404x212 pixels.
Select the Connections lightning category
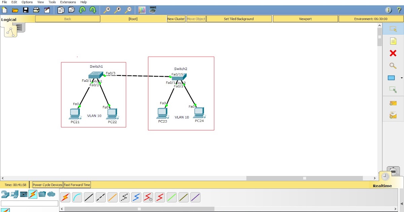tap(33, 194)
